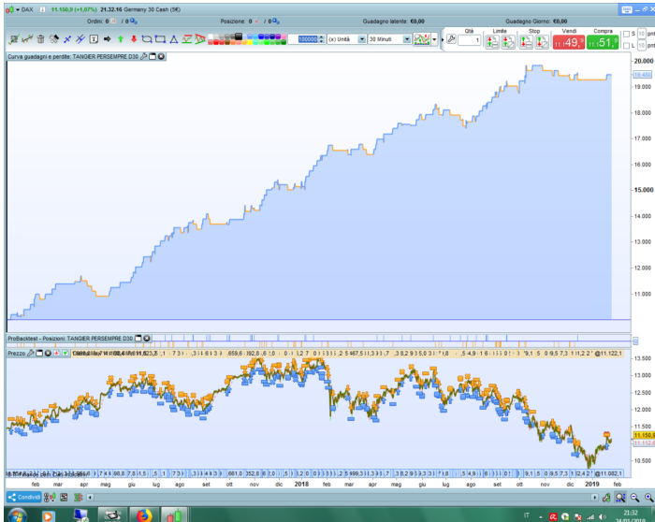Click the red Vendi sell button

click(569, 42)
